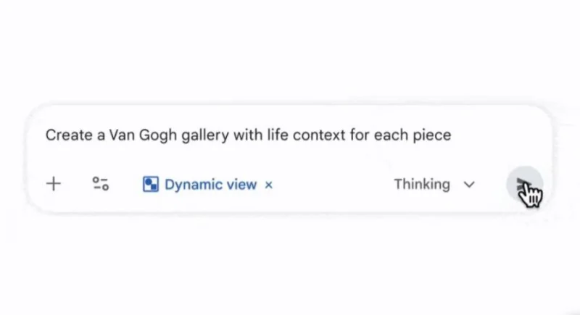Open the Thinking mode selector label
The width and height of the screenshot is (580, 315).
[x=421, y=185]
